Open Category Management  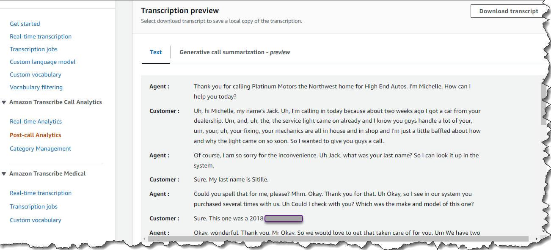tap(40, 149)
